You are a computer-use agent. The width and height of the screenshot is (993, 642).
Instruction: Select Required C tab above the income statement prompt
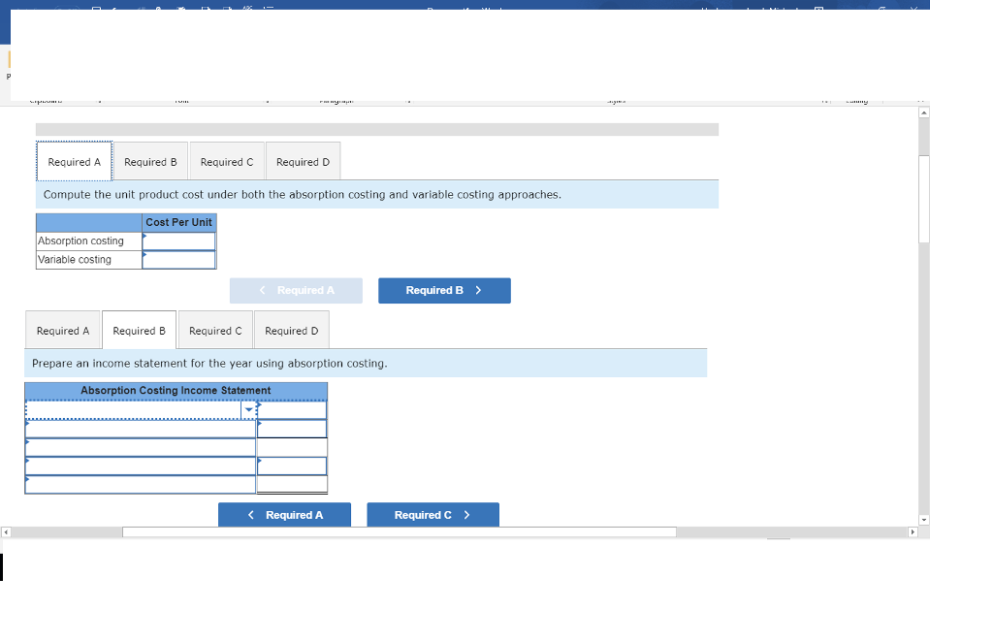tap(215, 331)
